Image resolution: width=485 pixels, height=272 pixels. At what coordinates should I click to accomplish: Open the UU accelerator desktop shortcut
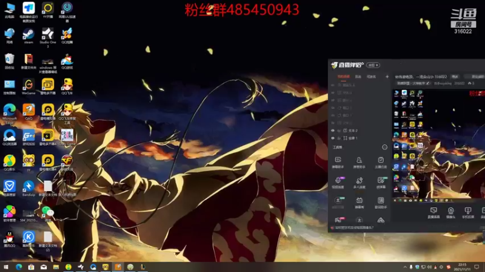pos(67,11)
